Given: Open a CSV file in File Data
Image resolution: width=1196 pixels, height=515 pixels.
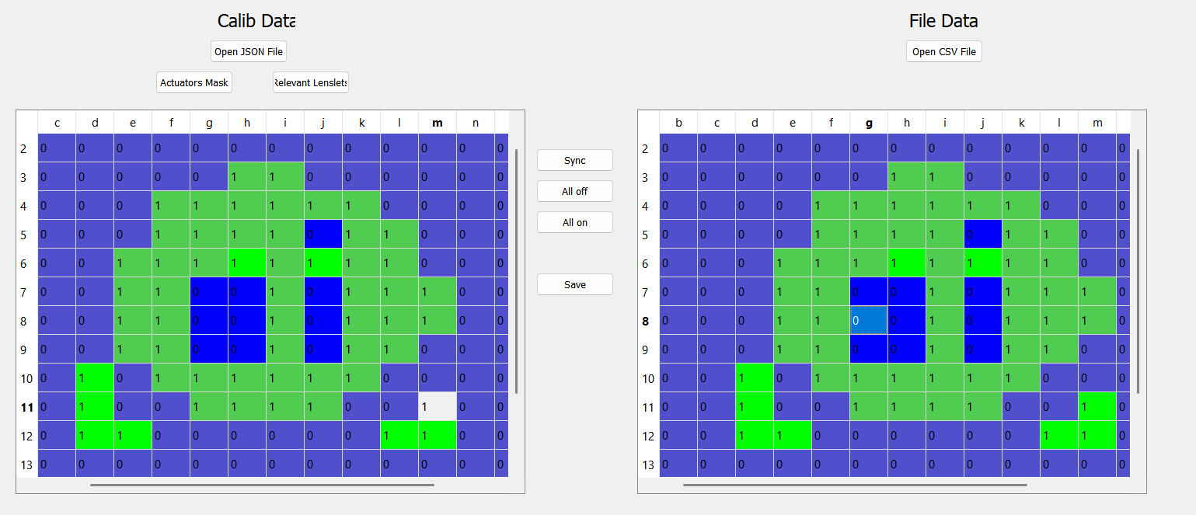Looking at the screenshot, I should 943,51.
